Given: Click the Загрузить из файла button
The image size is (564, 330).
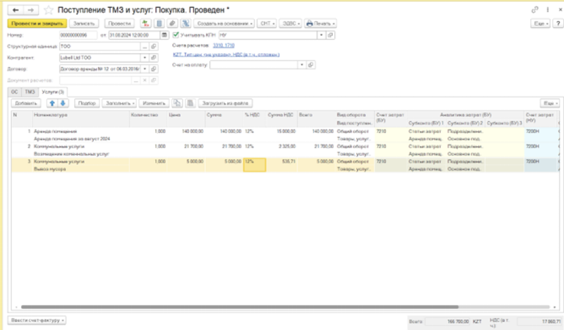Looking at the screenshot, I should pyautogui.click(x=226, y=103).
